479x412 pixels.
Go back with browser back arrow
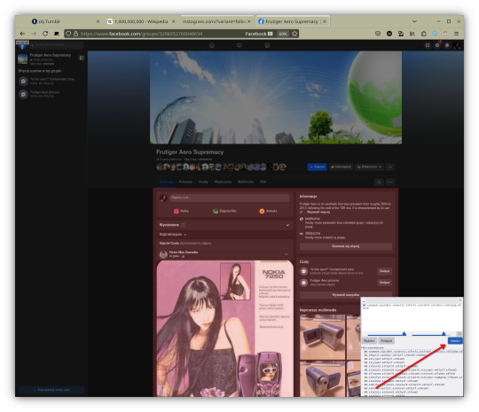[x=22, y=34]
